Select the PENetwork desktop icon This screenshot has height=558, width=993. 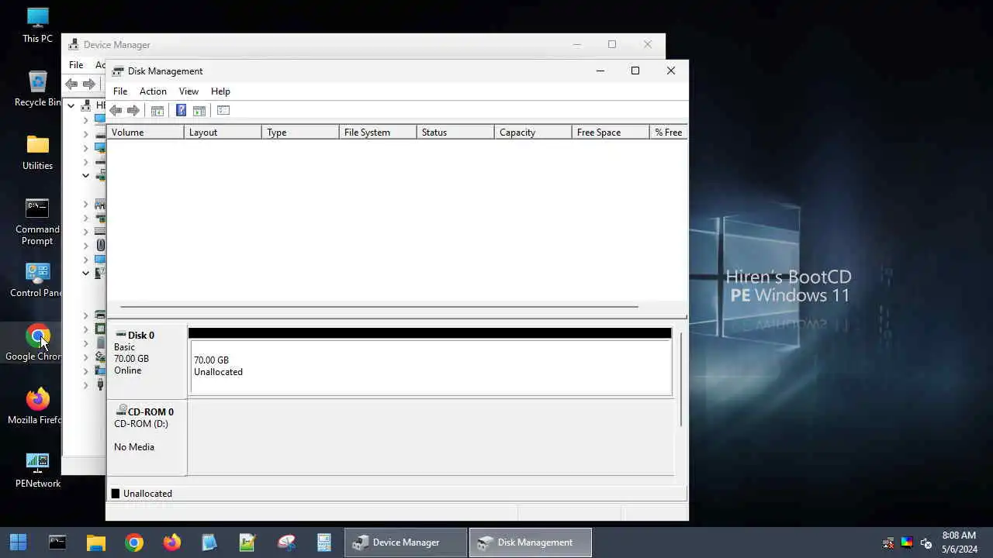pos(37,470)
